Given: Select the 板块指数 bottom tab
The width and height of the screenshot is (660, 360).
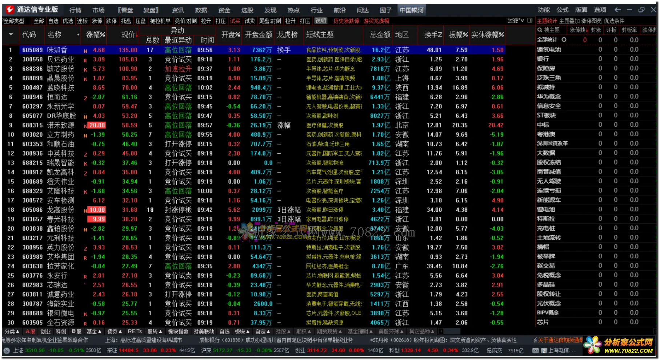Looking at the screenshot, I should [178, 331].
